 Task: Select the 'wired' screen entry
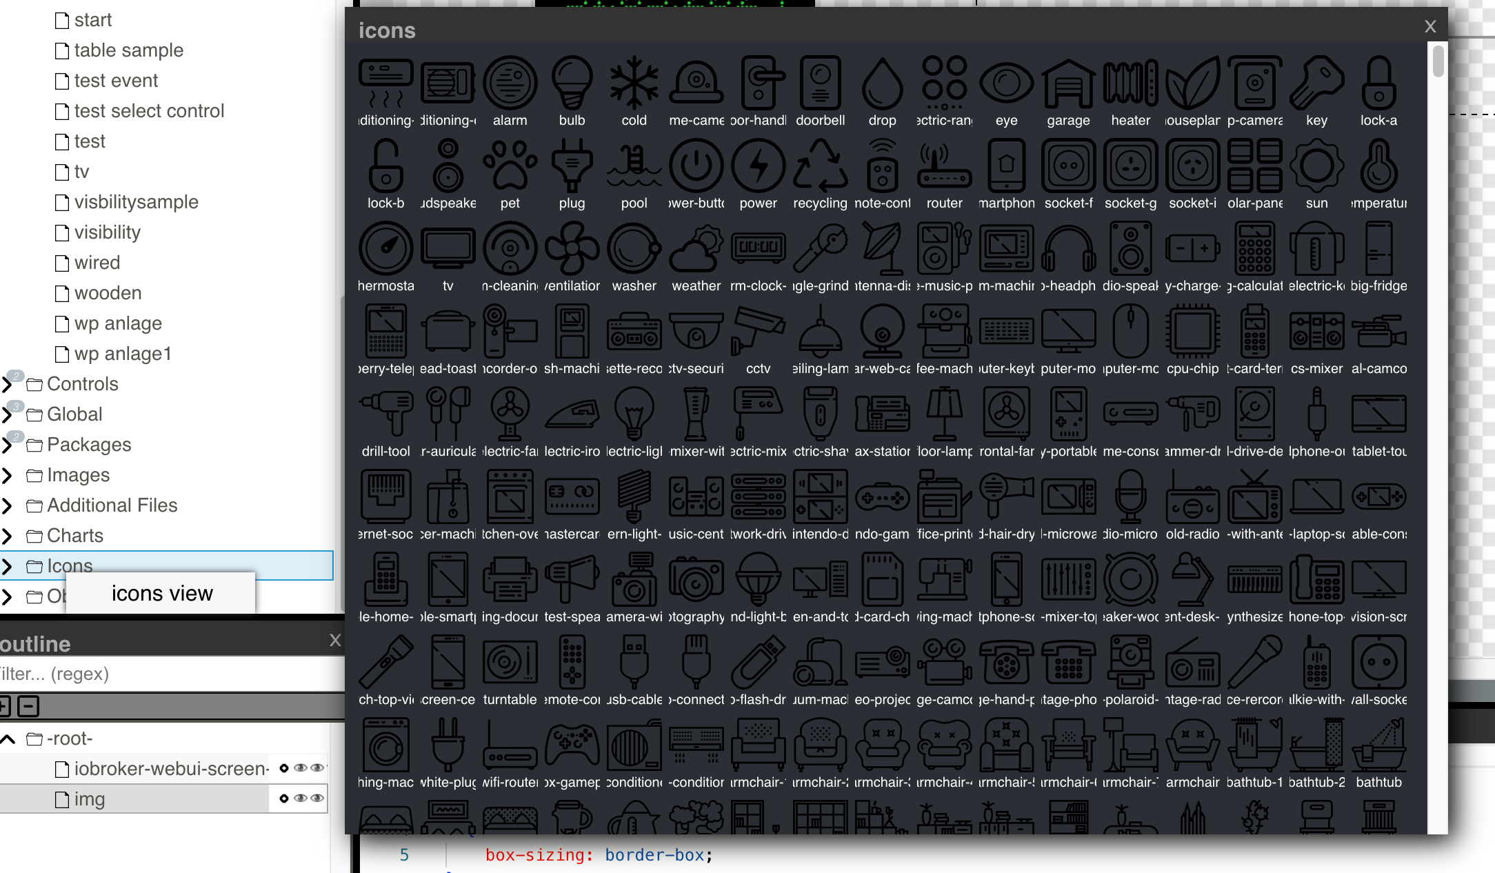[97, 263]
